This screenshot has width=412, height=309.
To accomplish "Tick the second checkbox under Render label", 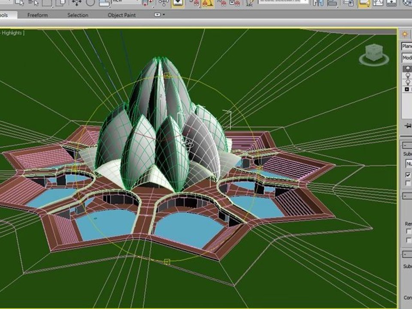I will coord(408,240).
